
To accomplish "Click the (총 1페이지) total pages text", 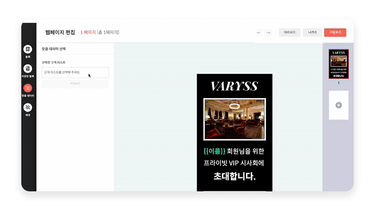I will point(108,32).
